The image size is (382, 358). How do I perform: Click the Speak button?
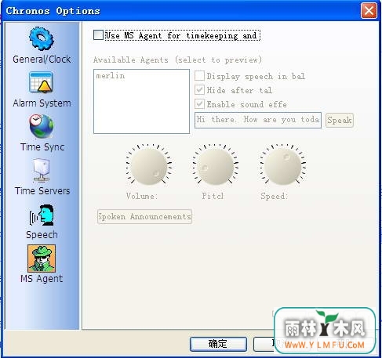[340, 120]
